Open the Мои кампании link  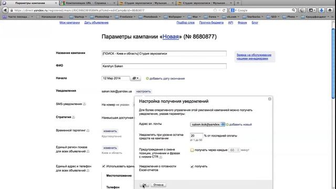[x=70, y=23]
